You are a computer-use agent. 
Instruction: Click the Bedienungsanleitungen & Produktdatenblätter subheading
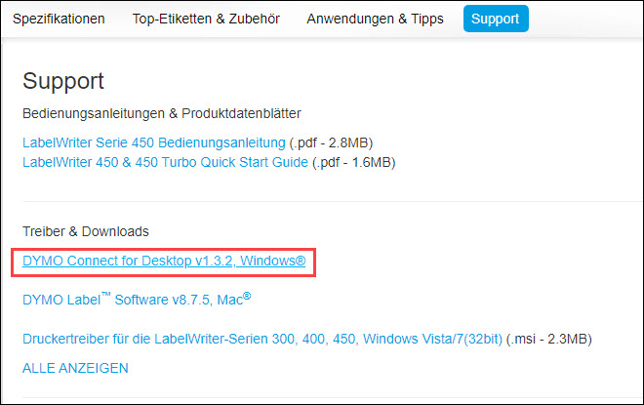coord(161,114)
